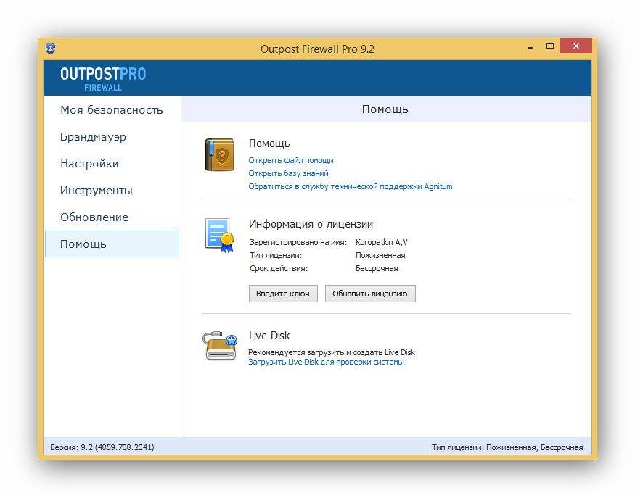Go to the Брандмауэр section
Screen dimensions: 635x498
point(93,137)
